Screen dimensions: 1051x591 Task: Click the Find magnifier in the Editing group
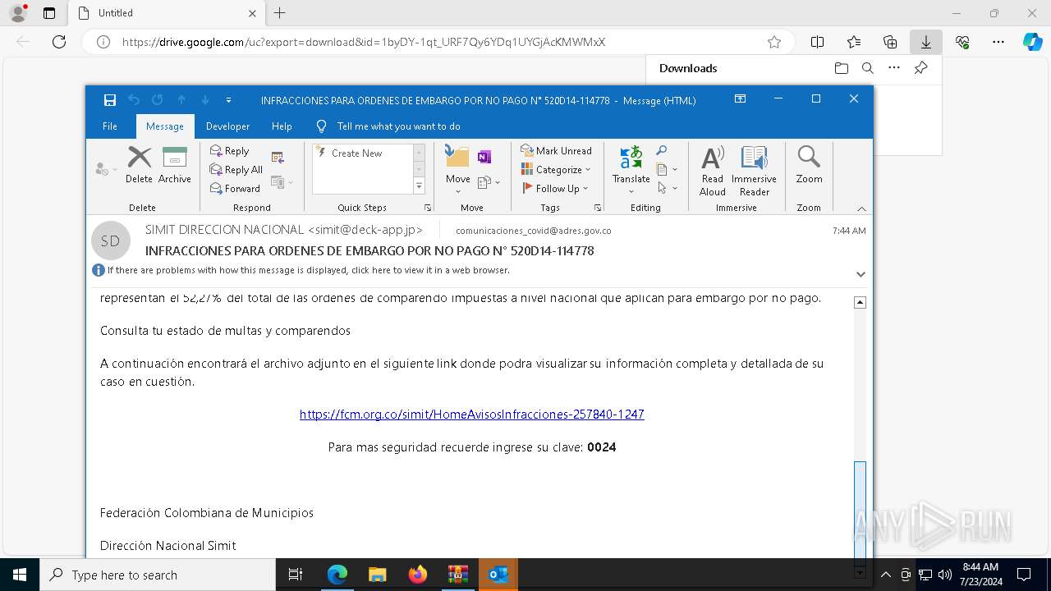click(662, 151)
